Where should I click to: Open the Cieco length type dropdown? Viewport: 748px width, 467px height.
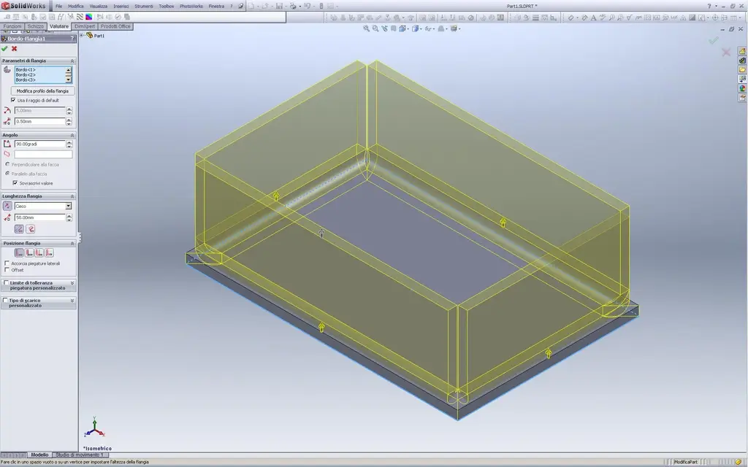pos(69,207)
